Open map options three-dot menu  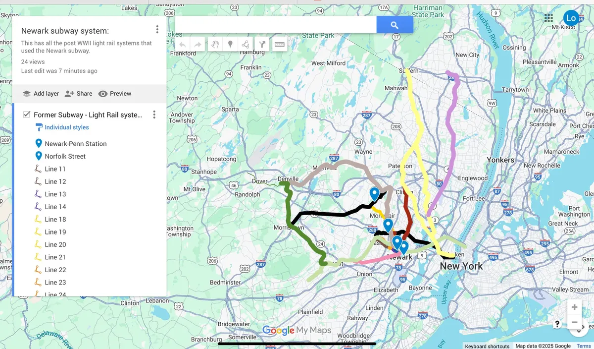[x=157, y=30]
